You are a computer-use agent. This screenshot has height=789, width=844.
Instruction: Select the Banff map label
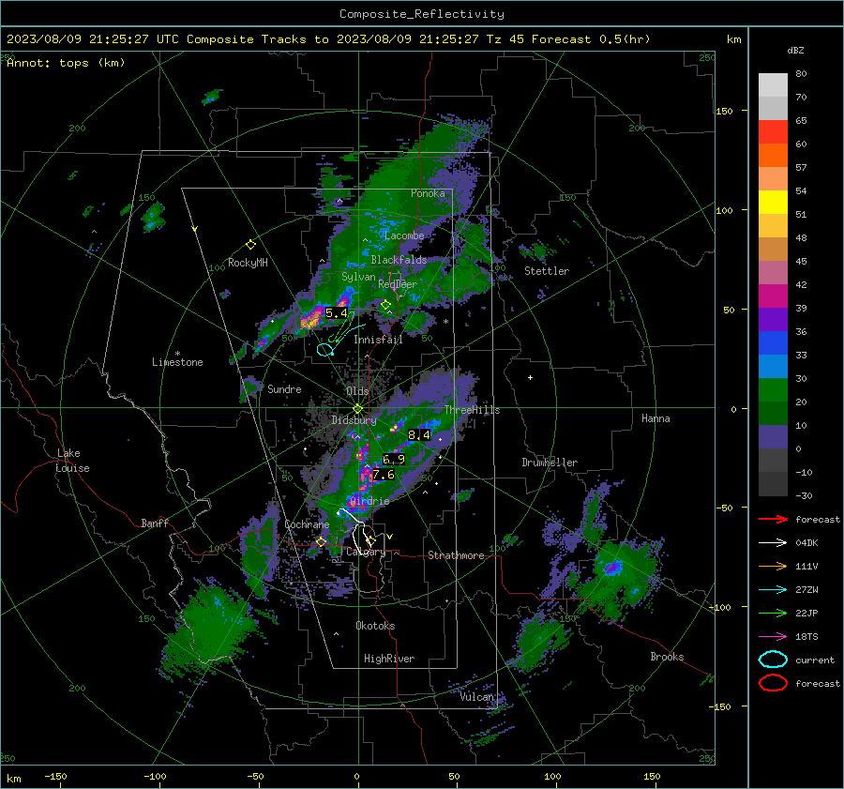[x=155, y=523]
